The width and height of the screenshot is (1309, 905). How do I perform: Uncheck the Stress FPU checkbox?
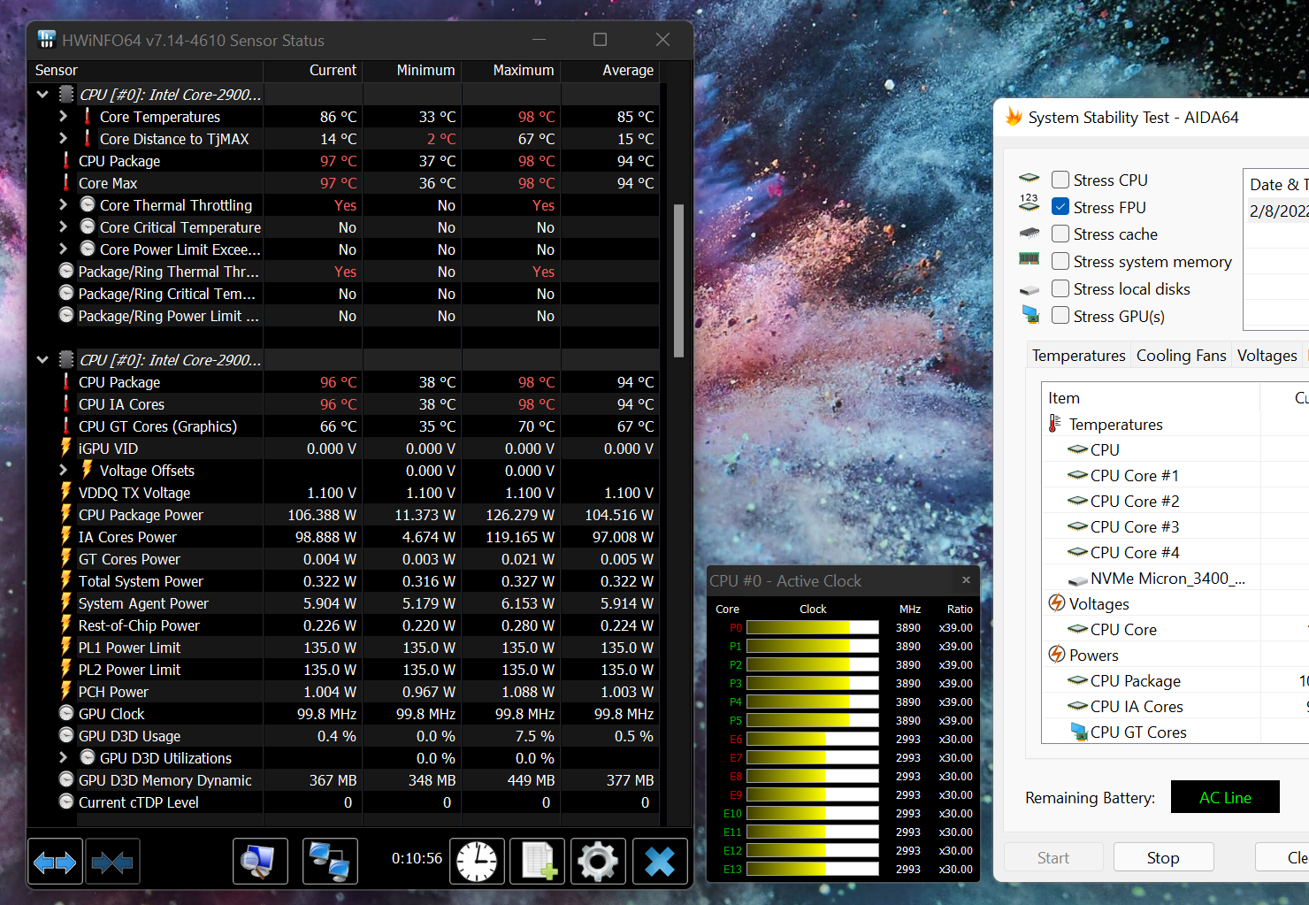point(1060,207)
